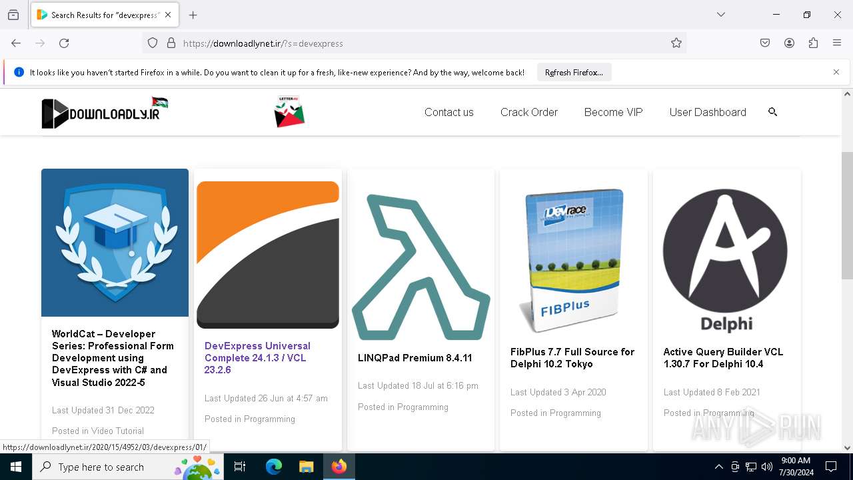Expand the list all tabs chevron
This screenshot has height=480, width=853.
[x=721, y=15]
